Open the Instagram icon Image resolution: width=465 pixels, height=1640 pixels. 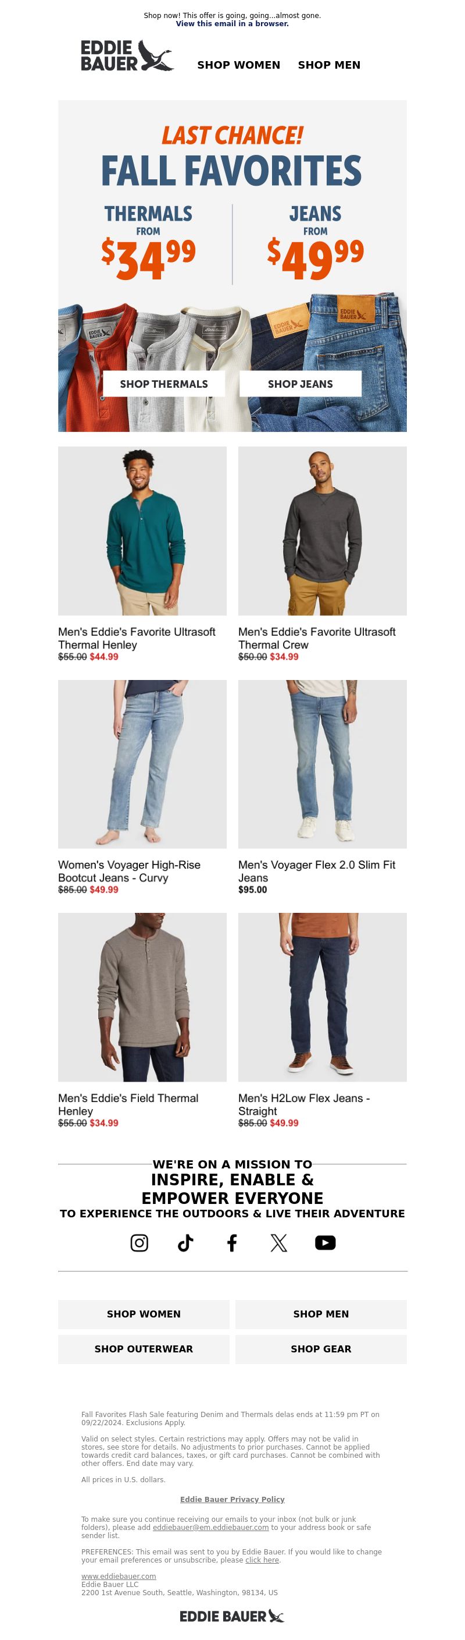(139, 1242)
